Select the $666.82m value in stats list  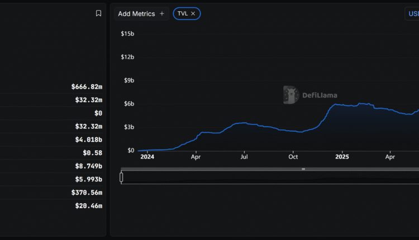tap(87, 87)
